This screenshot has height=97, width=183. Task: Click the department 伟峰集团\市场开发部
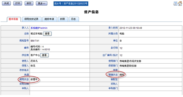pyautogui.click(x=130, y=61)
